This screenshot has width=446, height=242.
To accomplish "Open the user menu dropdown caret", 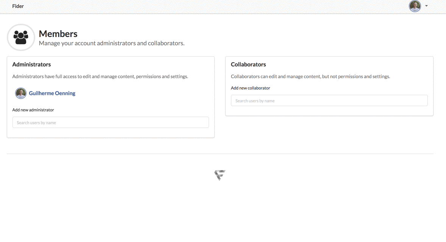I will [x=426, y=6].
